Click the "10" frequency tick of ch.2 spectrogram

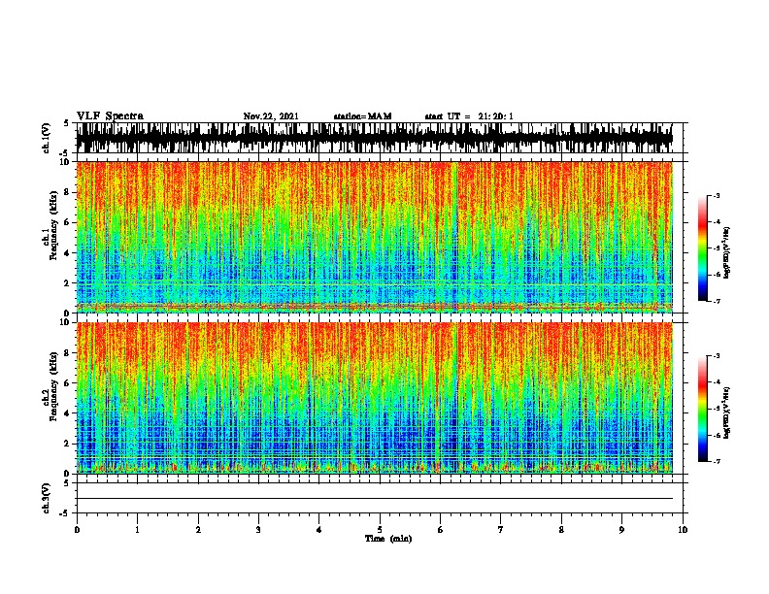coord(66,322)
